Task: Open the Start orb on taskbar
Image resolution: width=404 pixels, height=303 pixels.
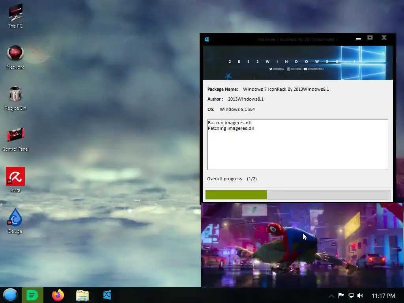Action: pos(10,295)
